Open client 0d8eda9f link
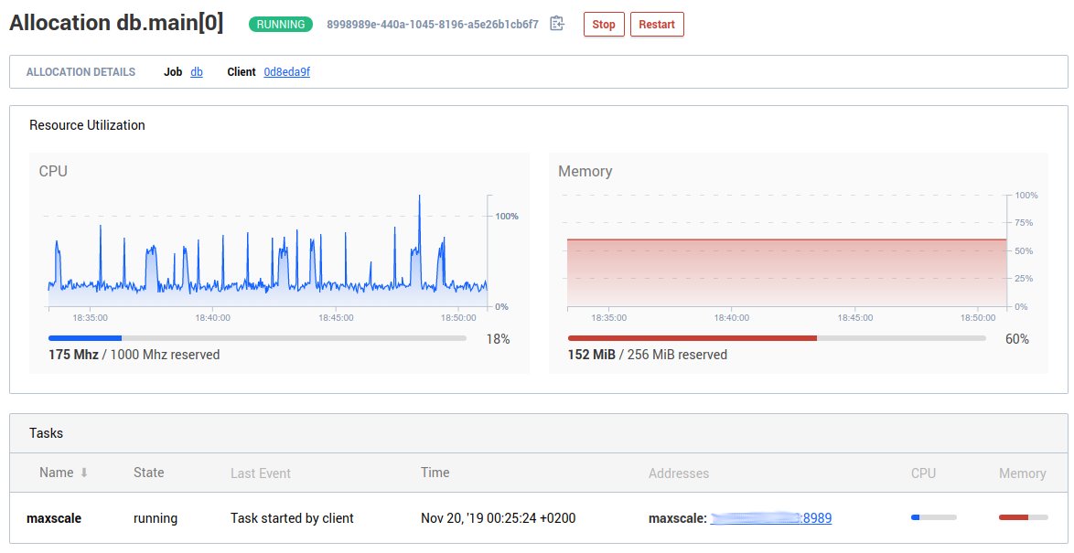1074x553 pixels. [x=286, y=72]
